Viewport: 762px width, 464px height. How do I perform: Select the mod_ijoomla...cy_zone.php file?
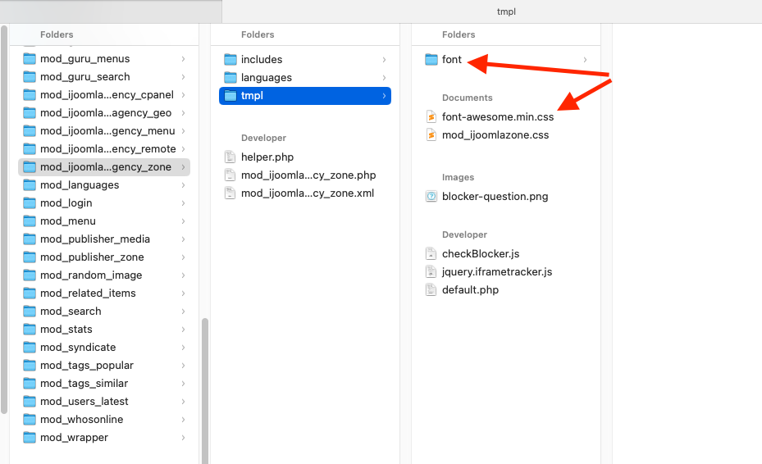(x=308, y=175)
